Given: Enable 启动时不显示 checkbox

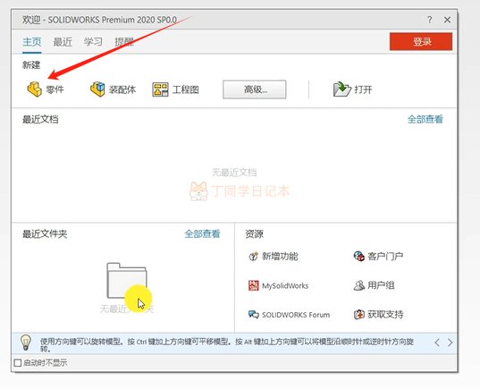Looking at the screenshot, I should pyautogui.click(x=18, y=363).
